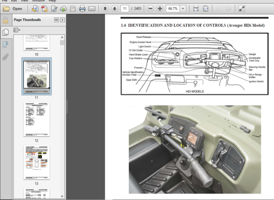The width and height of the screenshot is (274, 200).
Task: Click the 'Gauge' diagram label
Action: 252,54
